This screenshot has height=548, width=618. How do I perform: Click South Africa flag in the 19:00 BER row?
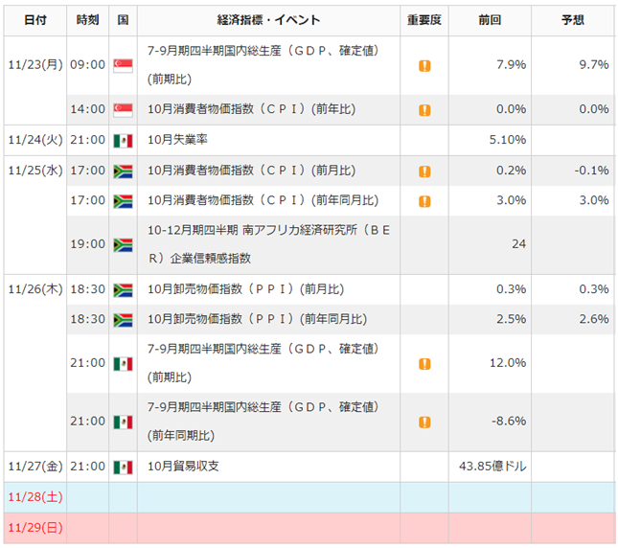[x=123, y=245]
